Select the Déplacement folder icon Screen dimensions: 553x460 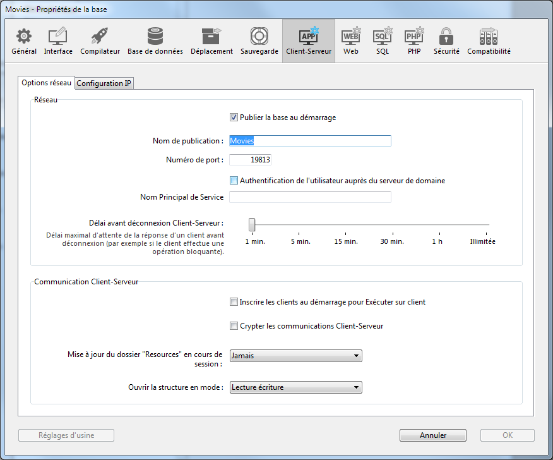coord(211,36)
